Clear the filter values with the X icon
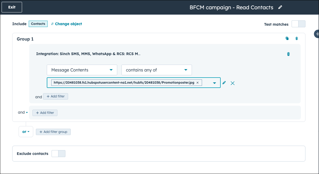 tap(233, 83)
